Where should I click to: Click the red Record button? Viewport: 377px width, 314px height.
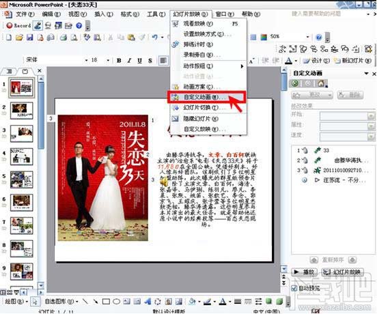point(18,25)
